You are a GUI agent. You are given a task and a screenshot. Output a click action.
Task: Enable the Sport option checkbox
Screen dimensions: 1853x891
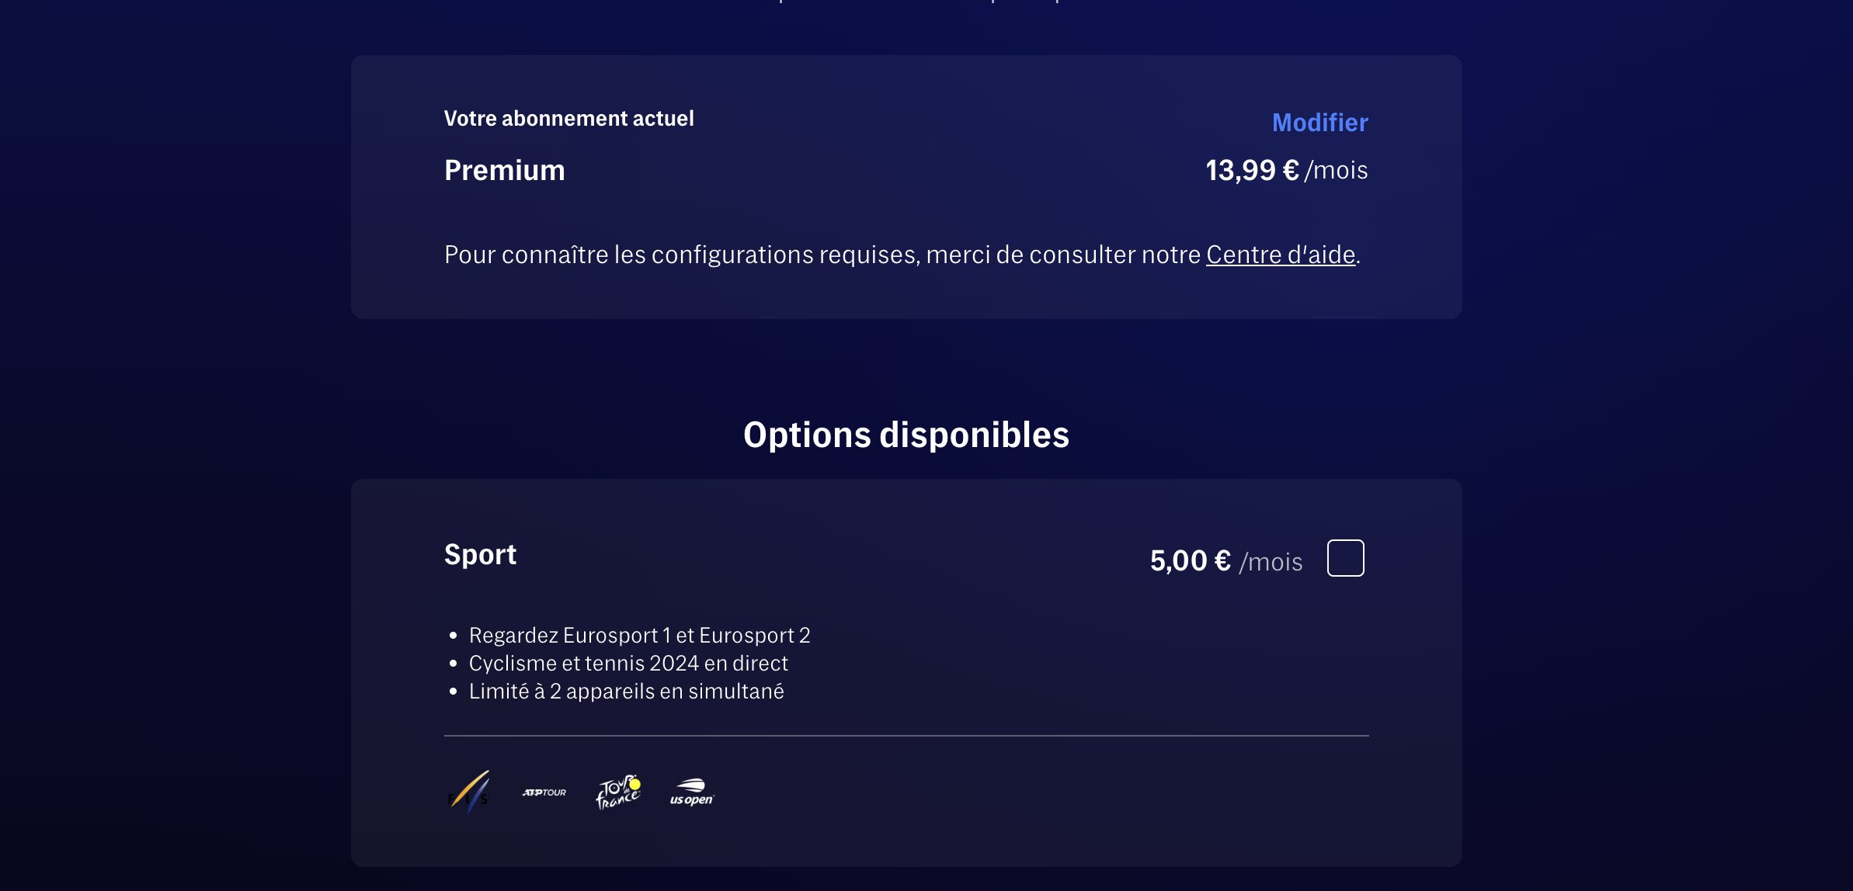[1345, 558]
